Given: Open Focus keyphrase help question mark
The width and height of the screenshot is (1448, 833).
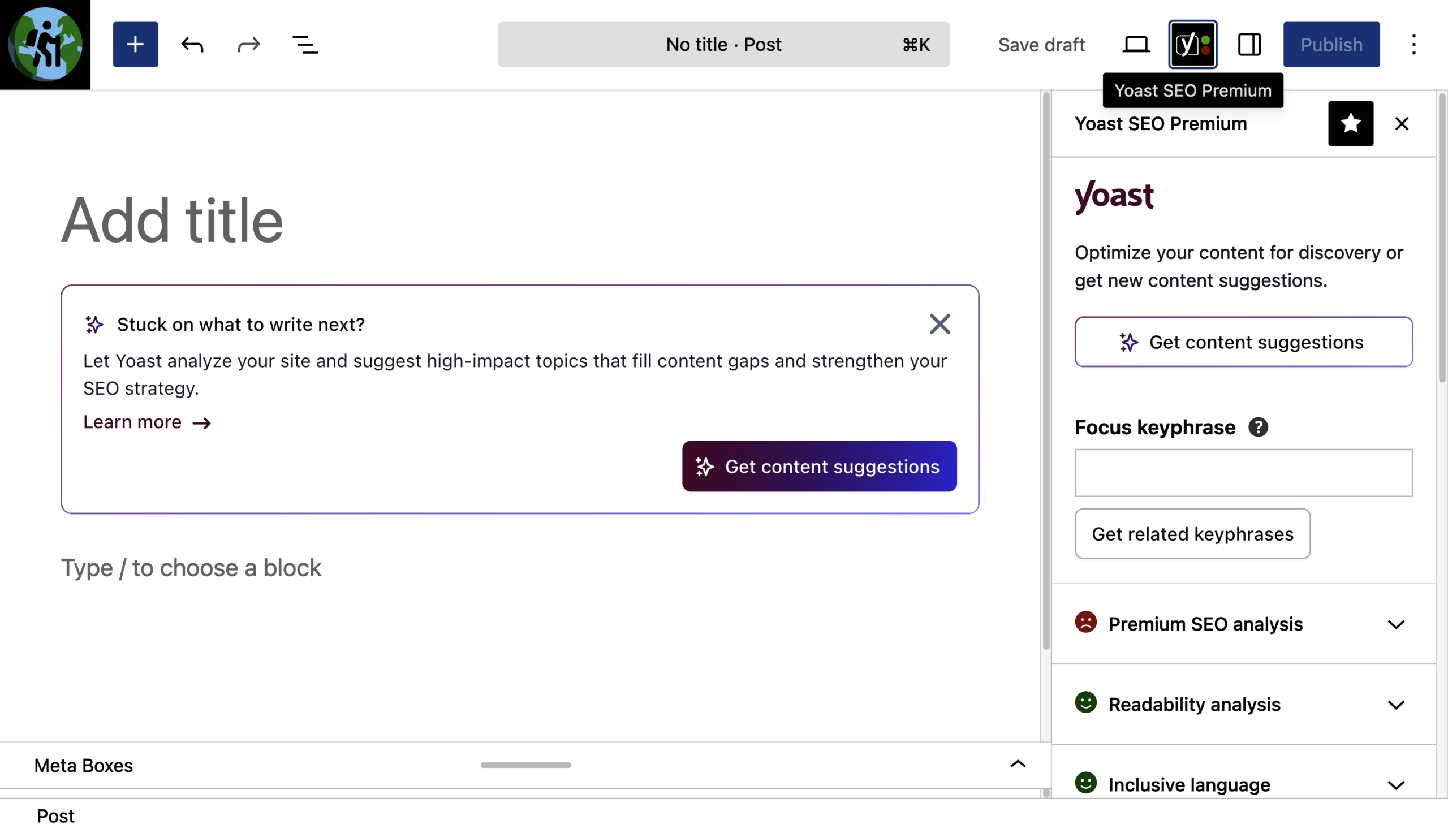Looking at the screenshot, I should (1258, 428).
